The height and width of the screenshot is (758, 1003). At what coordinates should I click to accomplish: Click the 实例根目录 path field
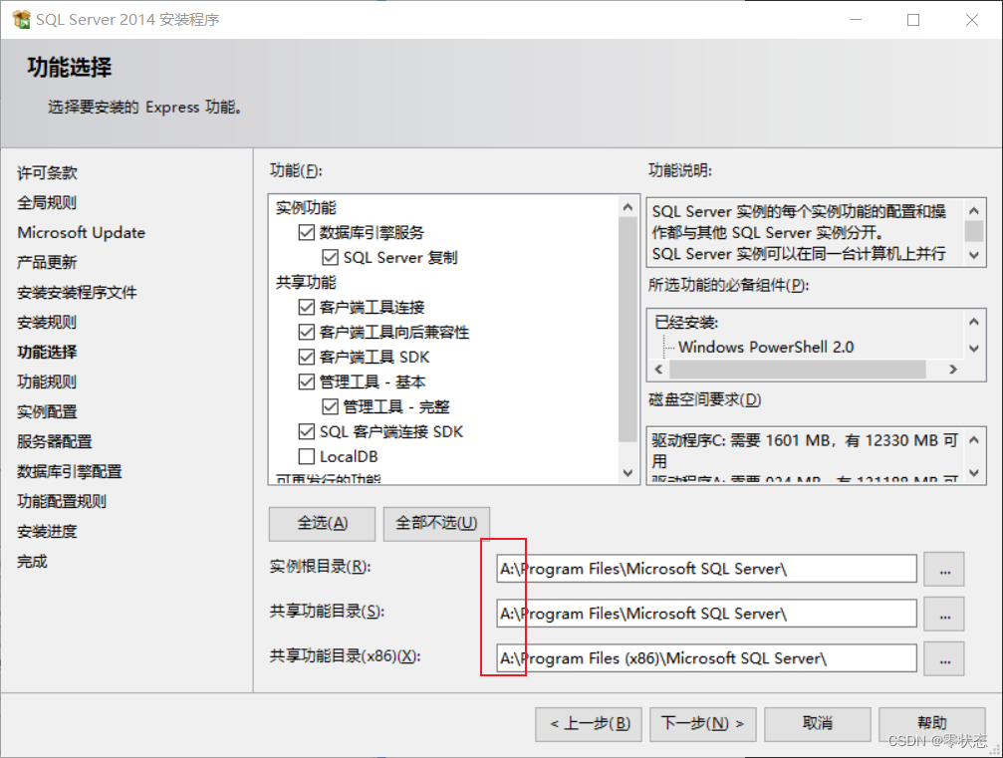click(x=707, y=569)
